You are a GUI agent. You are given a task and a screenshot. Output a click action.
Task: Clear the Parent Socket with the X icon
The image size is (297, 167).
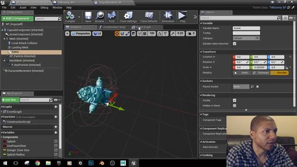tap(258, 87)
